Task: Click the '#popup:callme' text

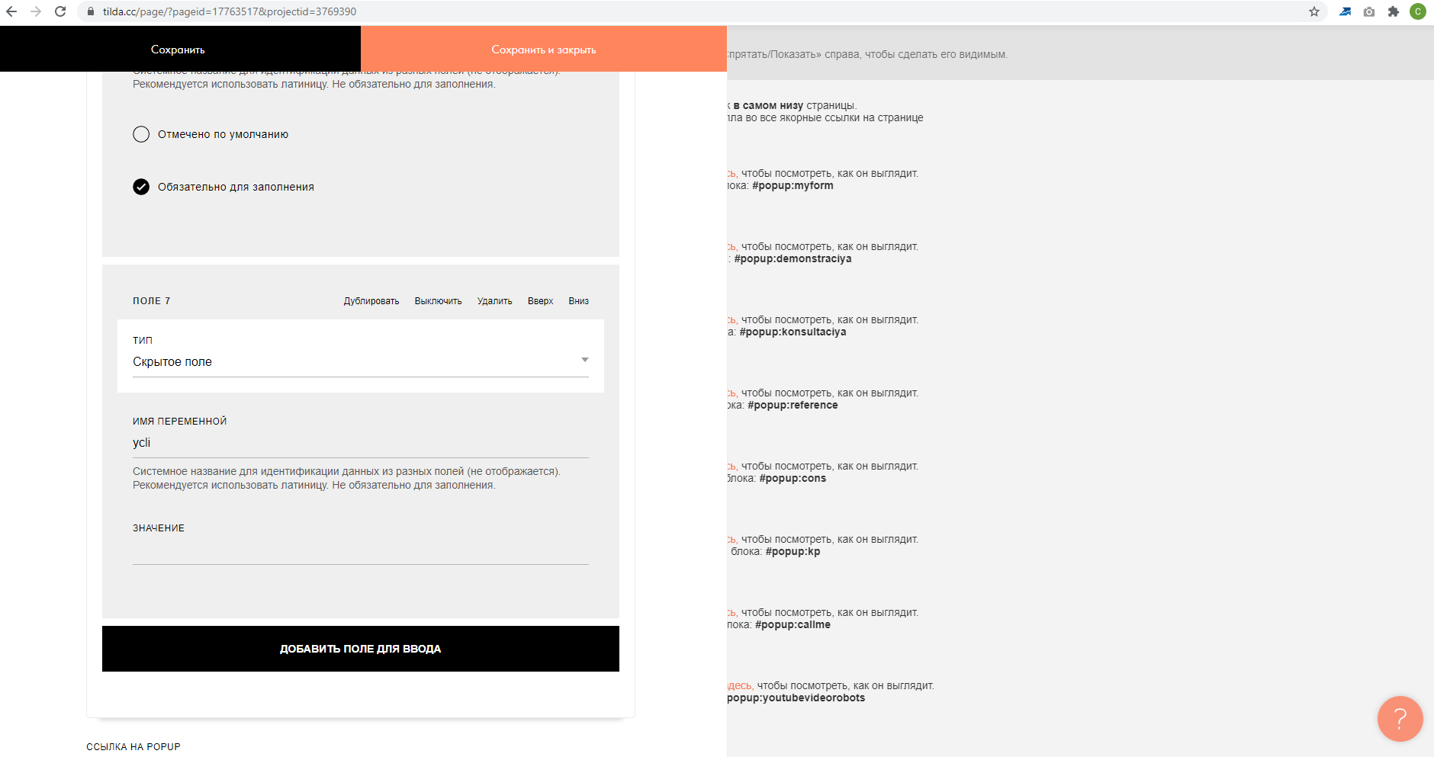Action: click(793, 624)
